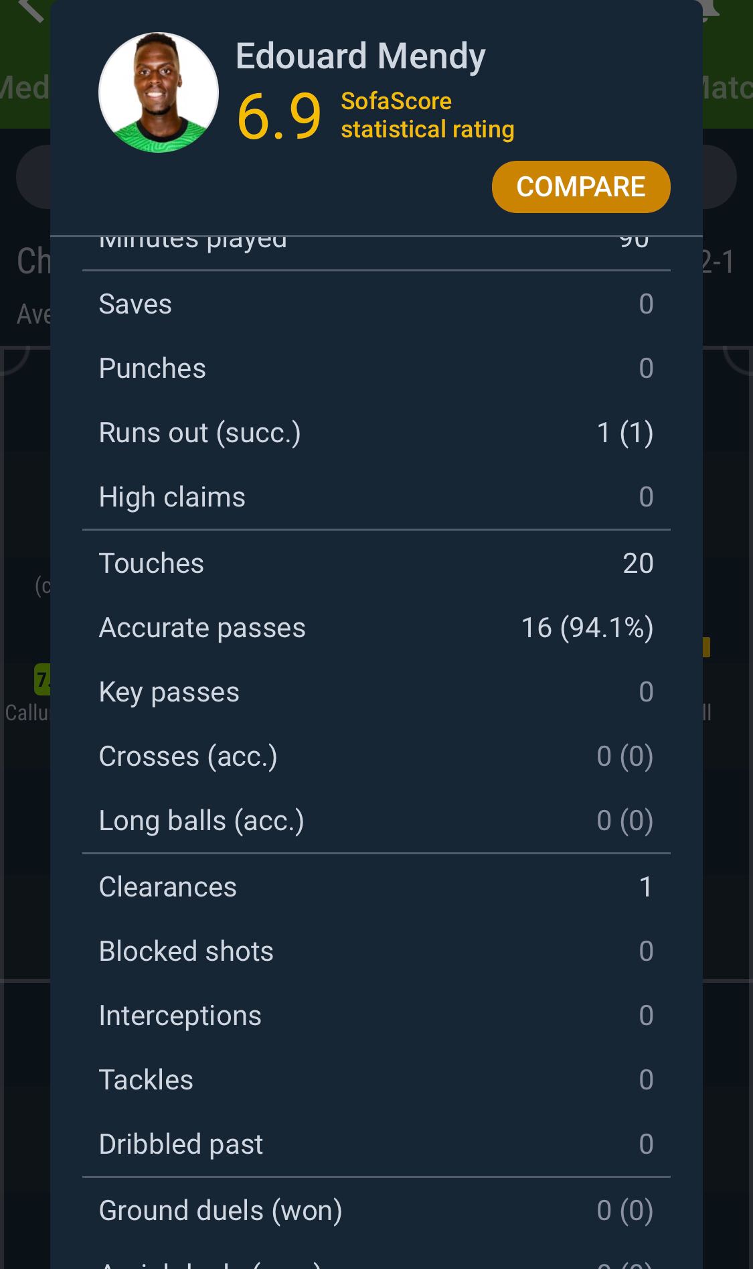The image size is (753, 1269).
Task: Tap the Matches tab behind the popup
Action: coord(728,88)
